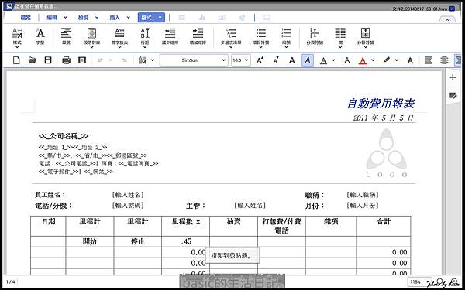Open the 字型 font dialog in the ribbon
The width and height of the screenshot is (465, 290).
pyautogui.click(x=40, y=36)
